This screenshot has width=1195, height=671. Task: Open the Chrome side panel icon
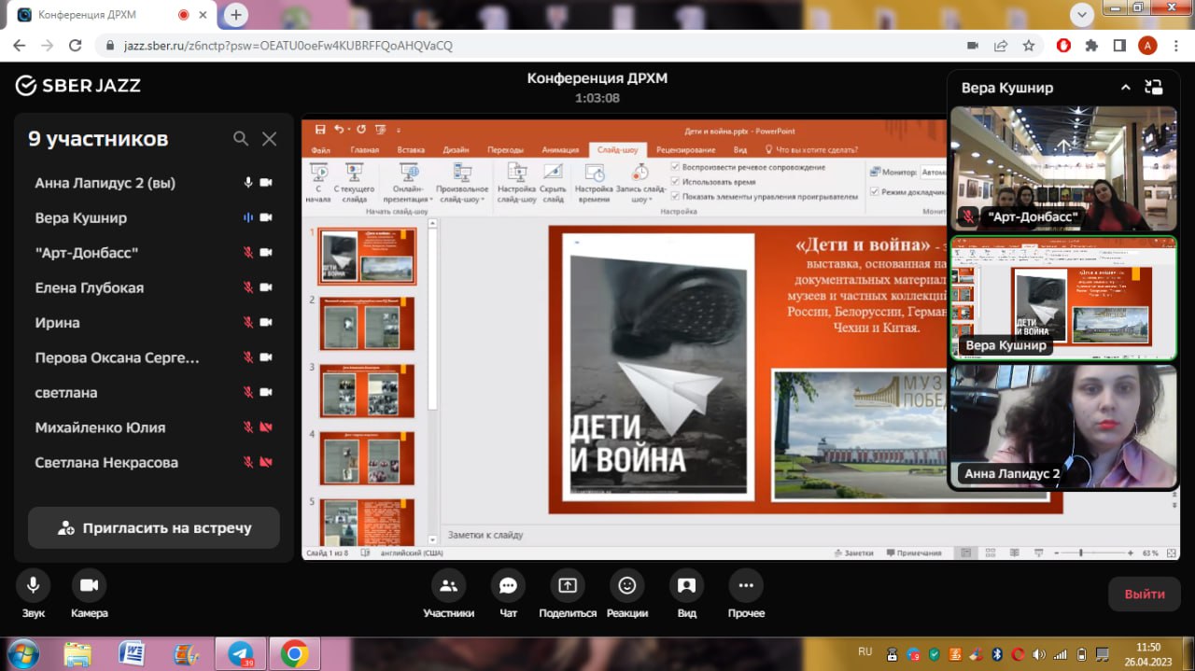[x=1119, y=45]
